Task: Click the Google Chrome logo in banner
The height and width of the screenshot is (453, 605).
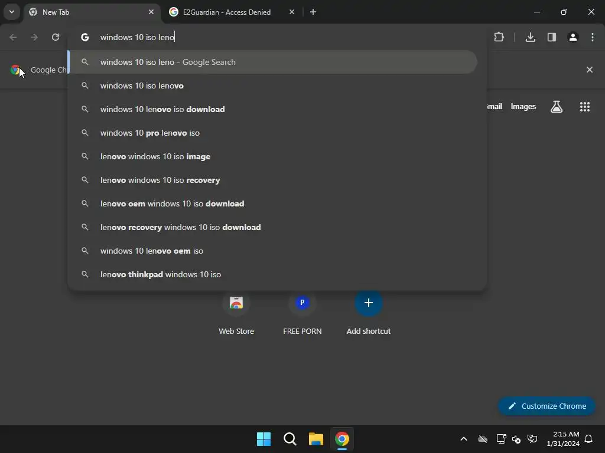Action: [15, 70]
